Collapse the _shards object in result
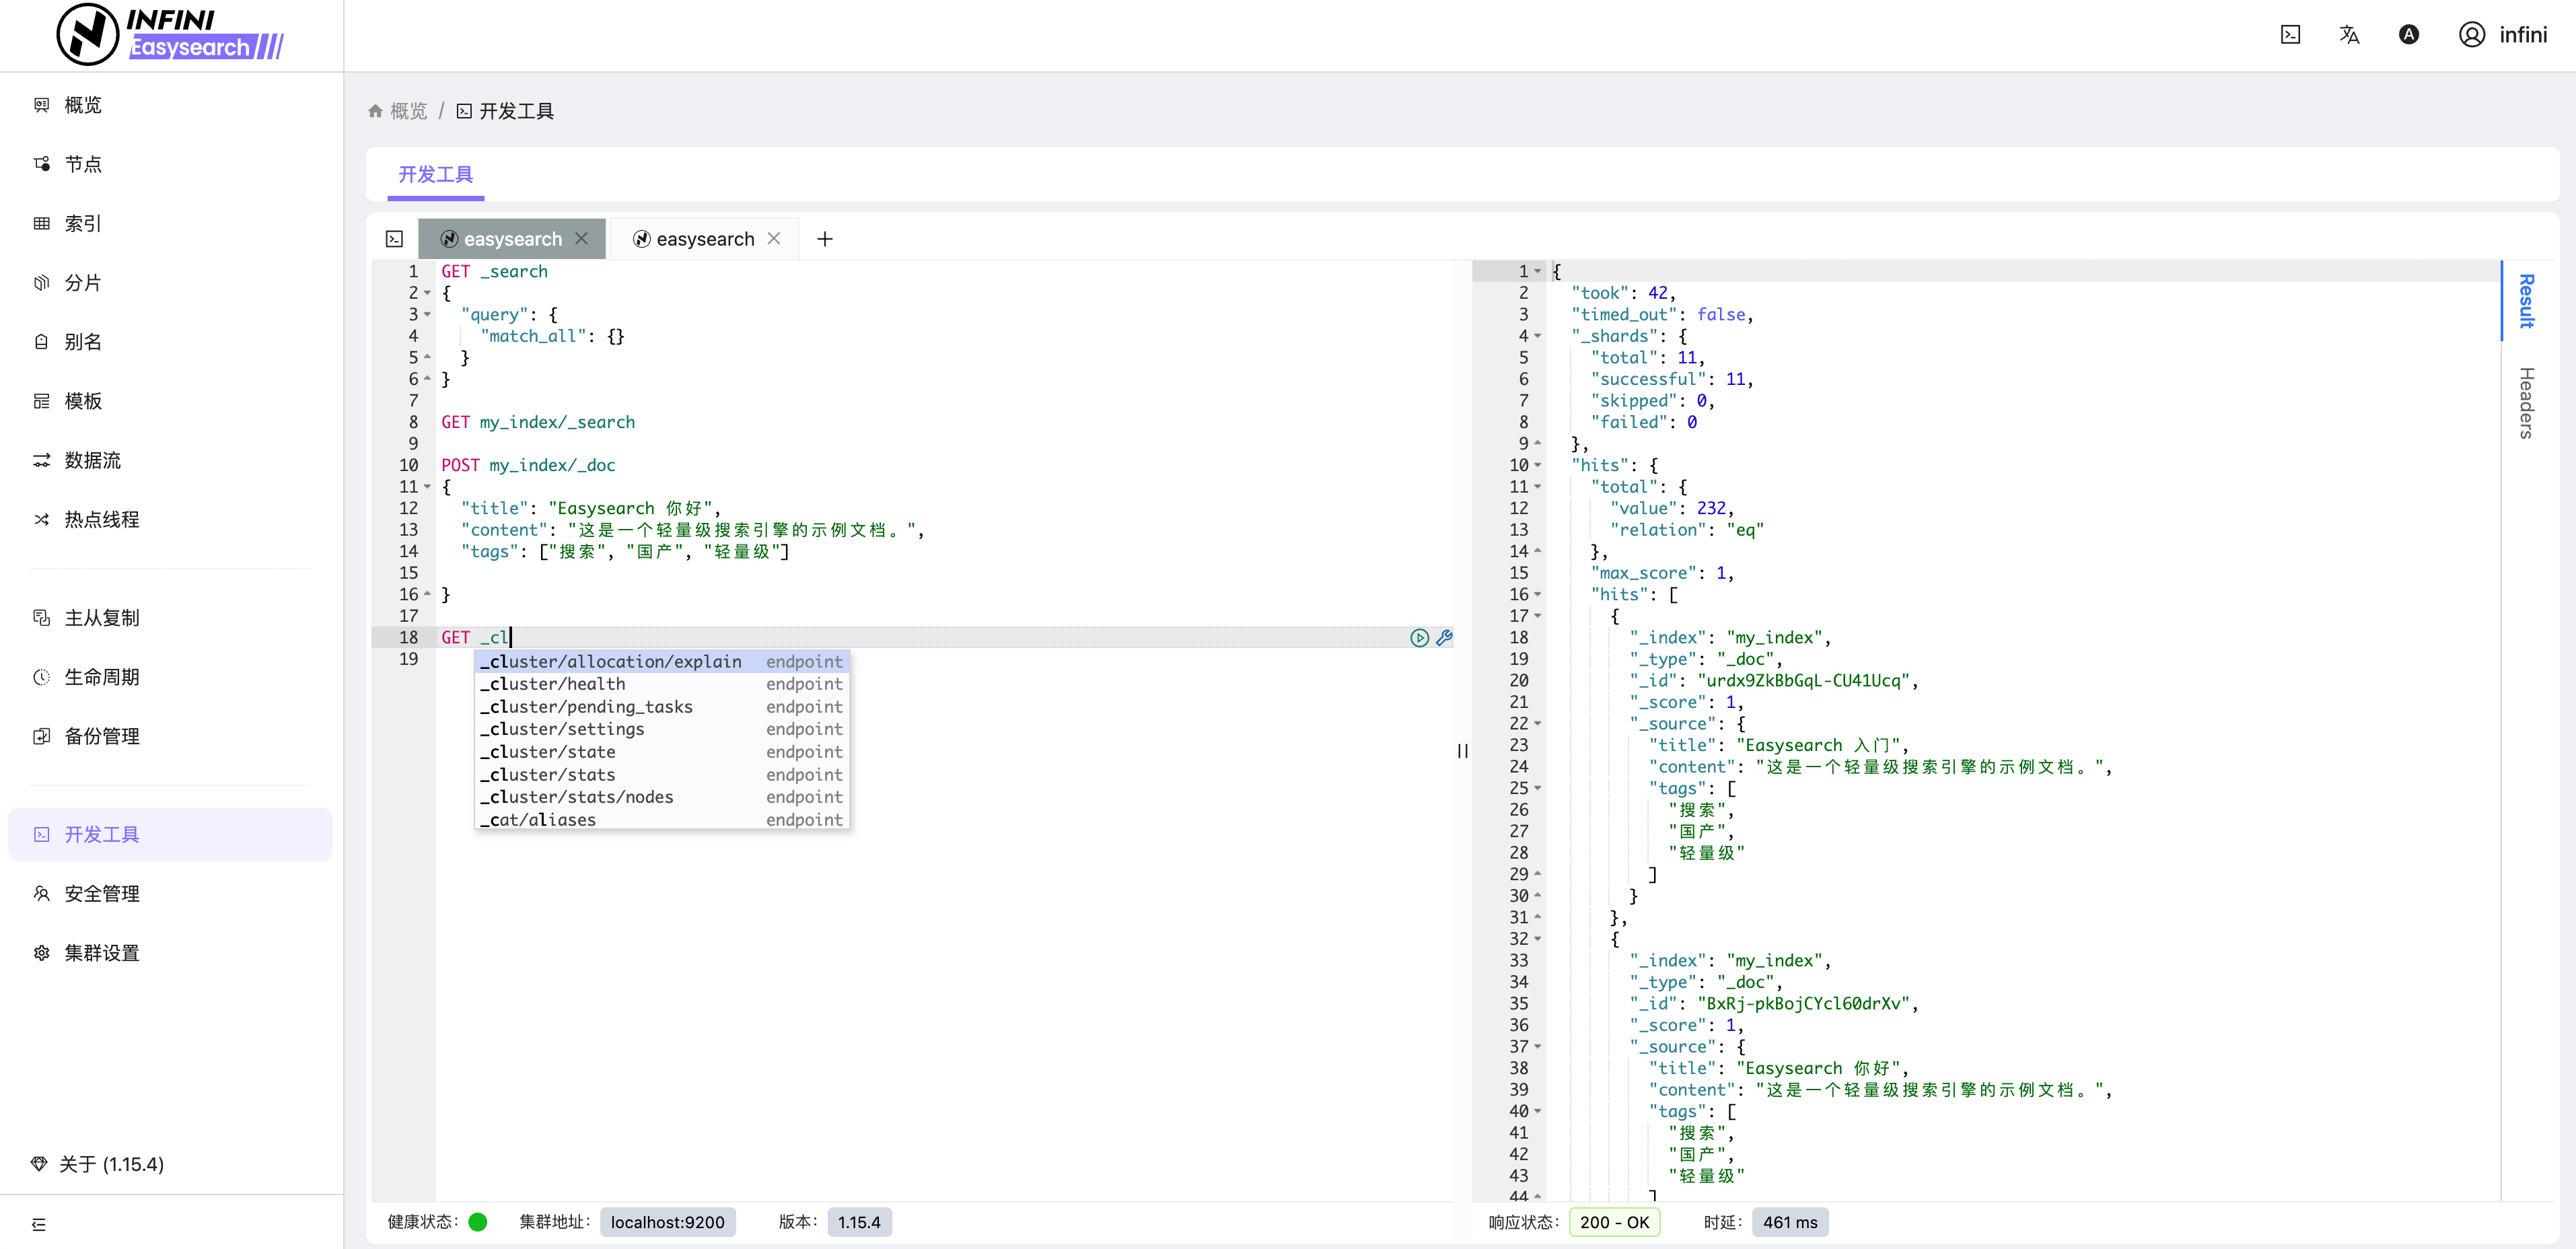 click(1538, 336)
